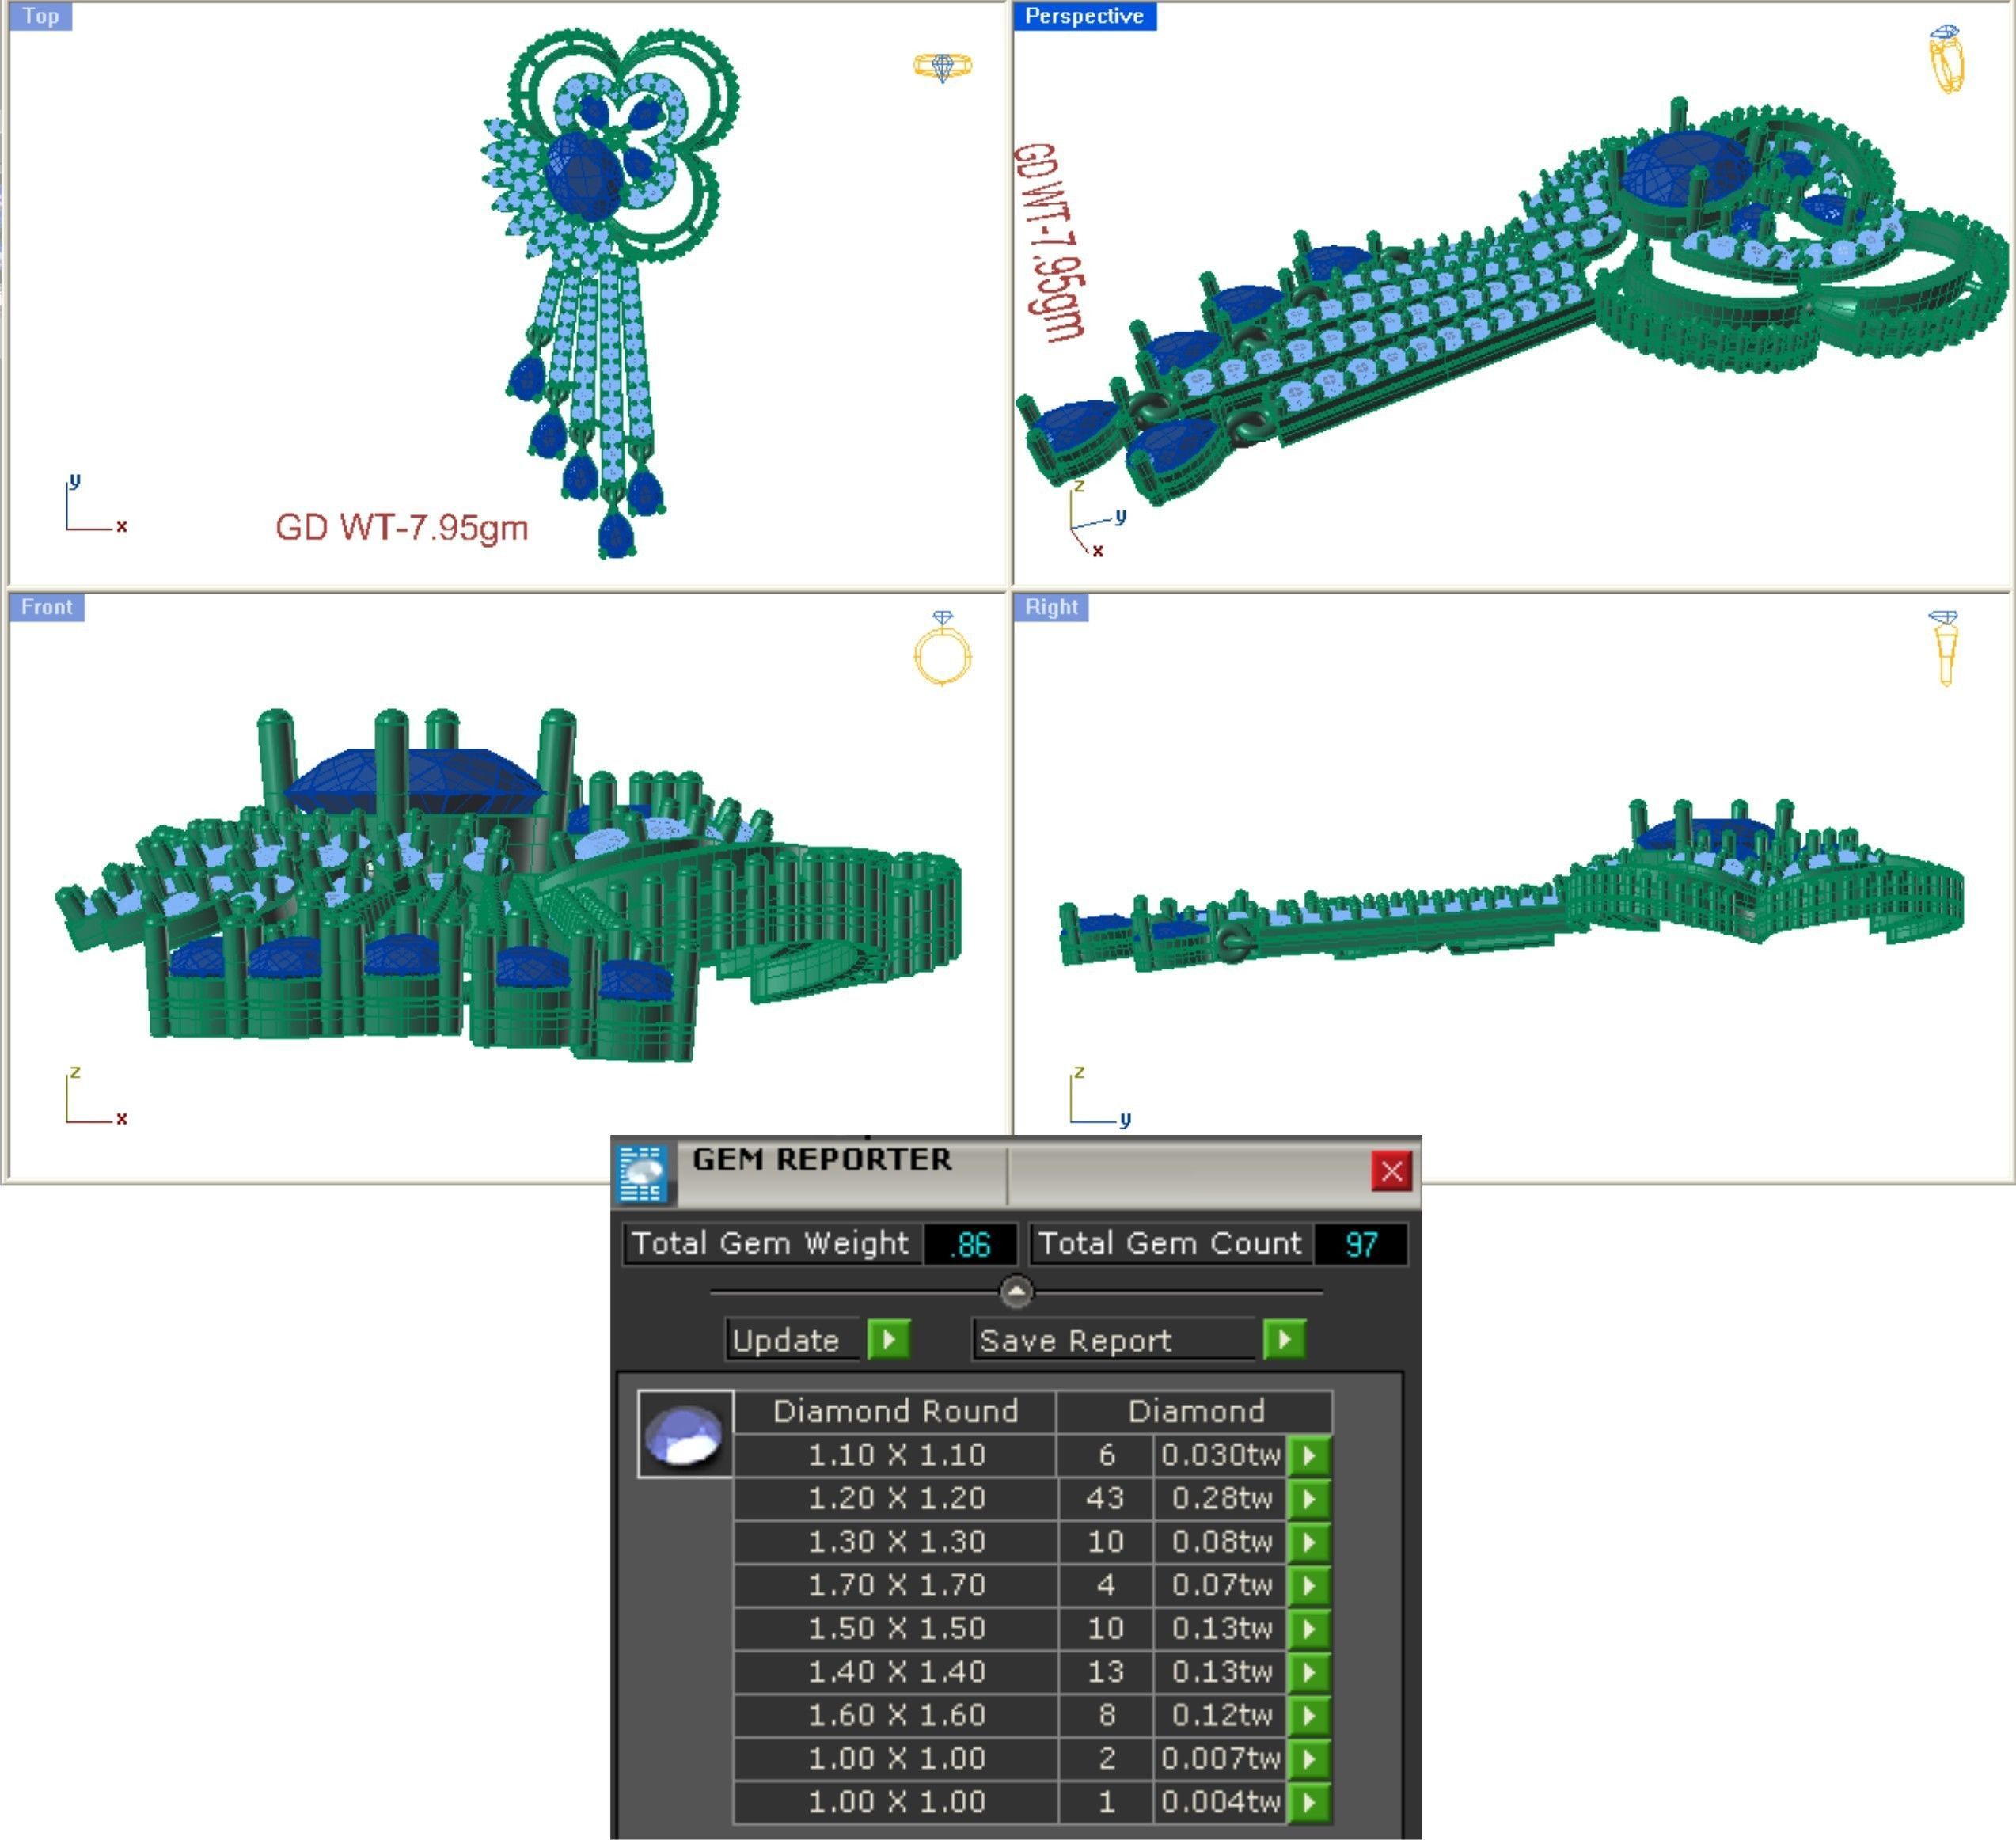Click the ring icon in Perspective viewport
Screen dimensions: 2016x1840
(1946, 59)
